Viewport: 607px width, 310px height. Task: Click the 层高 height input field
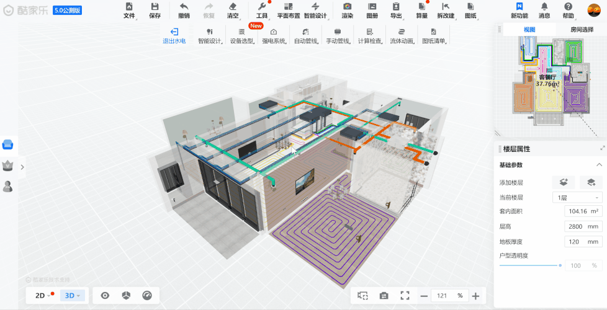583,226
